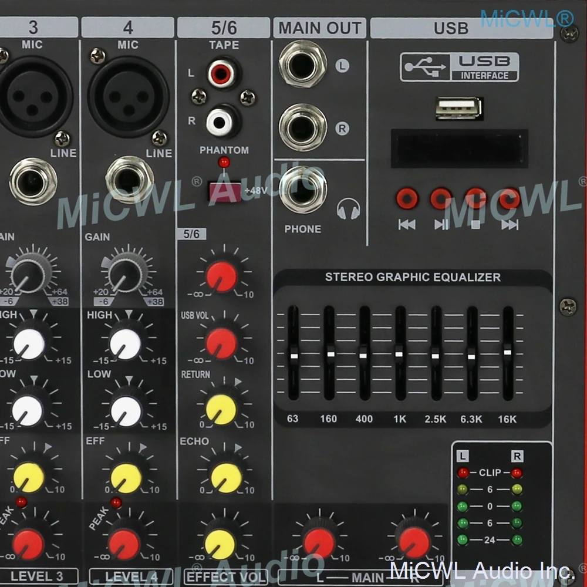Click the next track button in USB section

[510, 199]
